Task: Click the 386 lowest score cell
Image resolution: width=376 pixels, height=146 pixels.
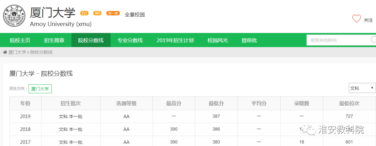Action: tap(216, 129)
